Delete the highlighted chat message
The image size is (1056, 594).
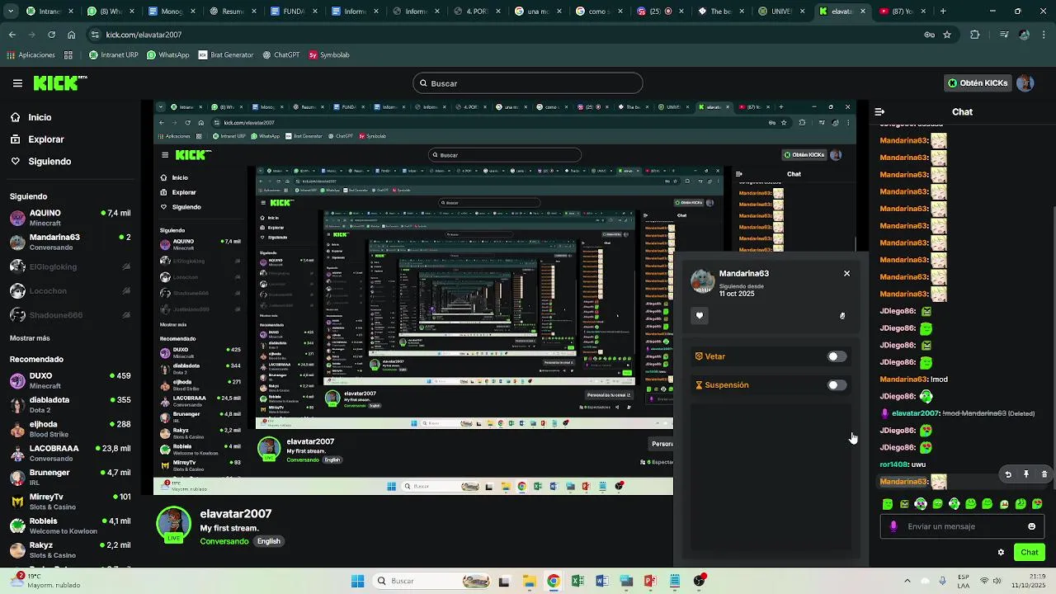tap(1044, 474)
